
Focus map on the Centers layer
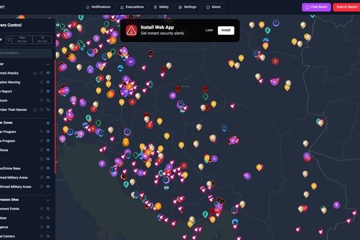[x=41, y=236]
